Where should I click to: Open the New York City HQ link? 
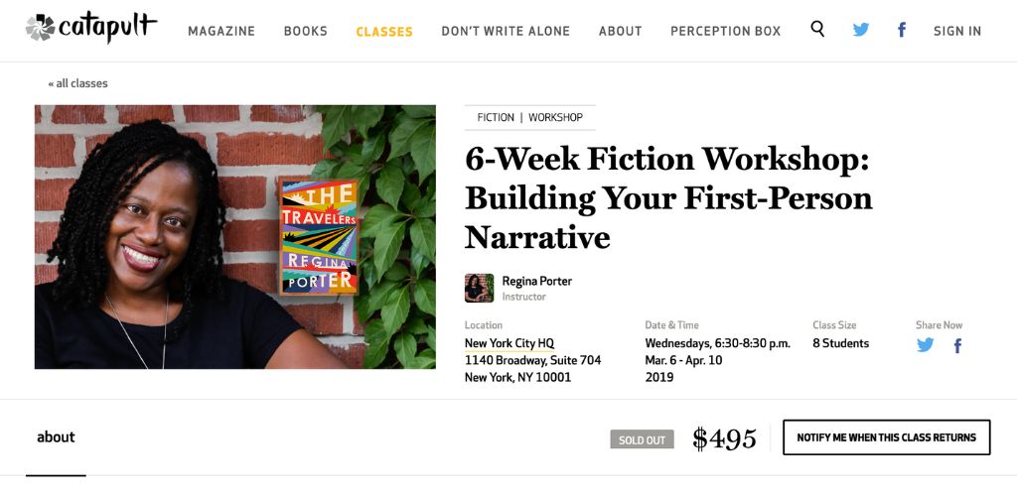[509, 343]
